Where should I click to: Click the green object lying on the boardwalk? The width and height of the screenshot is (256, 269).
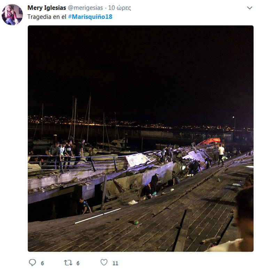click(135, 222)
